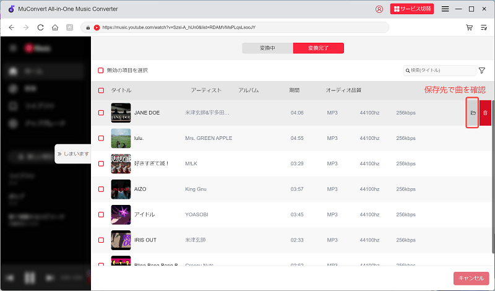Screen dimensions: 495x291
Task: Open the user account icon
Action: [x=379, y=9]
